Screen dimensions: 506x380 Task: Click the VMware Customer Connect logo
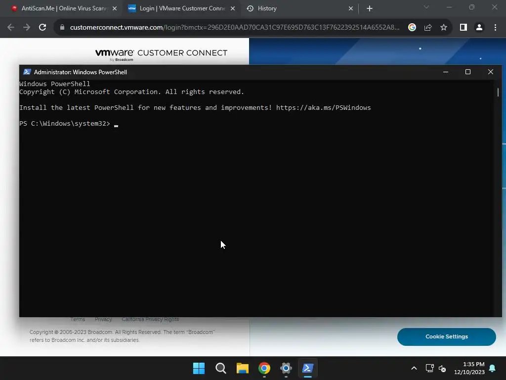[162, 54]
